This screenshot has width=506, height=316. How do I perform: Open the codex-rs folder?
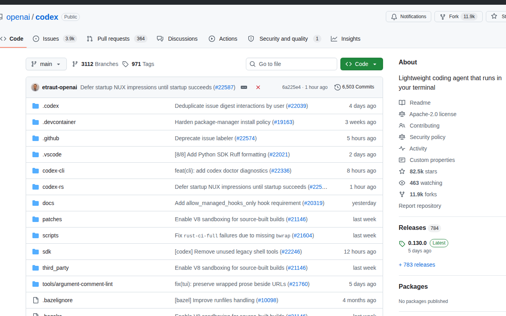(53, 187)
